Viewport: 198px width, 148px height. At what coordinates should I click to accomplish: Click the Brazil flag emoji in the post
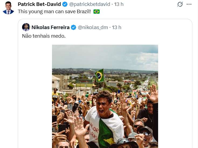(96, 12)
